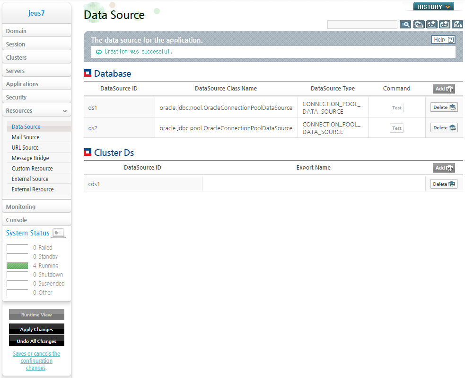Select Mail Source in Resources submenu
This screenshot has height=378, width=465.
[x=39, y=137]
